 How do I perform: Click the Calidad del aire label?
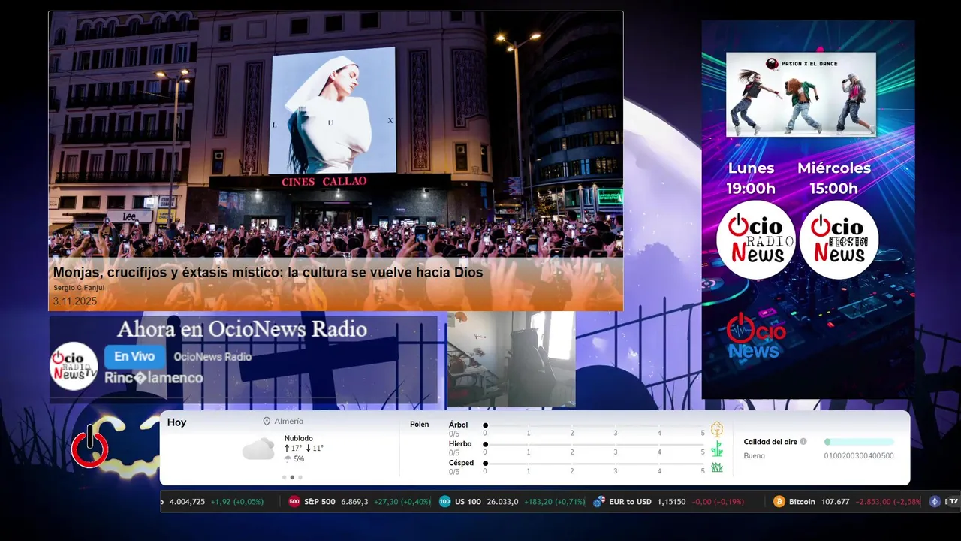pos(770,442)
